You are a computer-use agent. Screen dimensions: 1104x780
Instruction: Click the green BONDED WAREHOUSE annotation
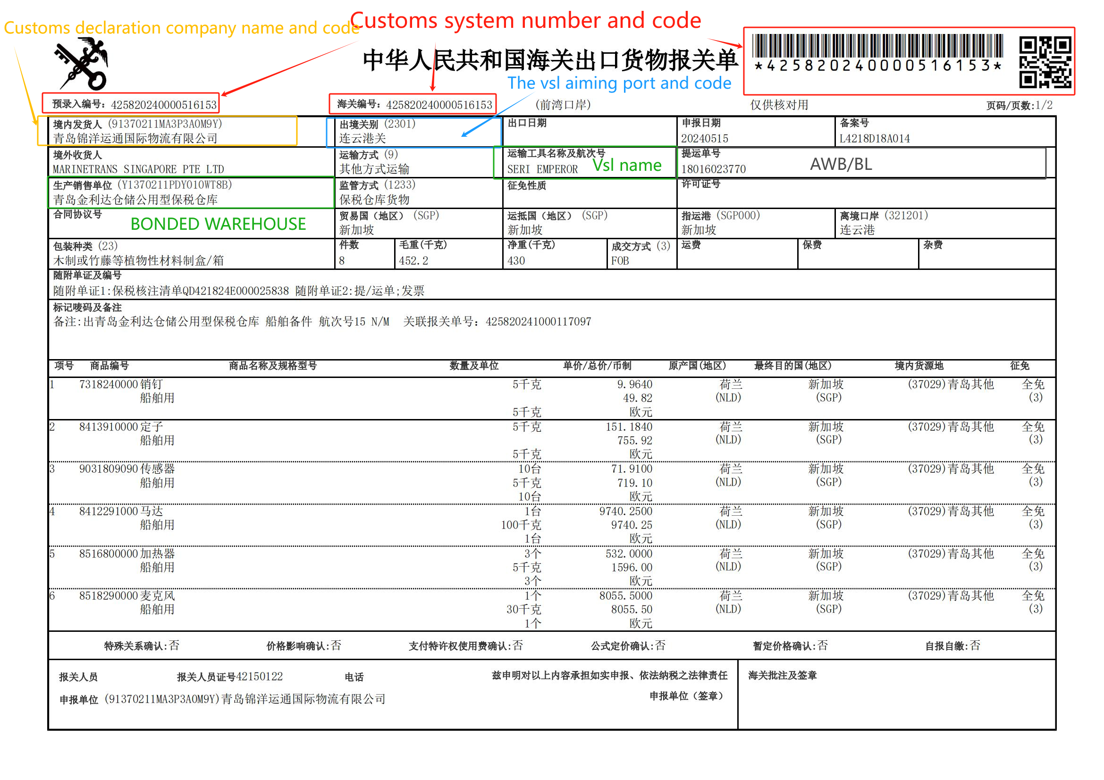218,224
